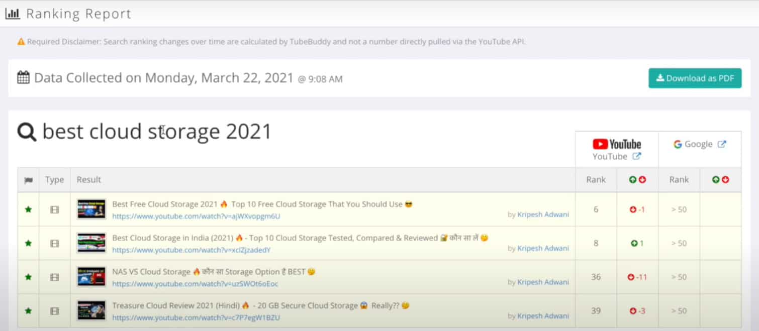
Task: Click the YouTube rank value 39
Action: 596,311
